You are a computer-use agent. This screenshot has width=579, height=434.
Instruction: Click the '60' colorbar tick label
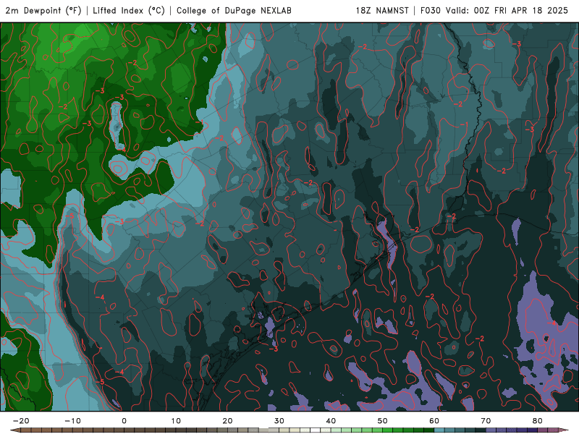point(434,421)
